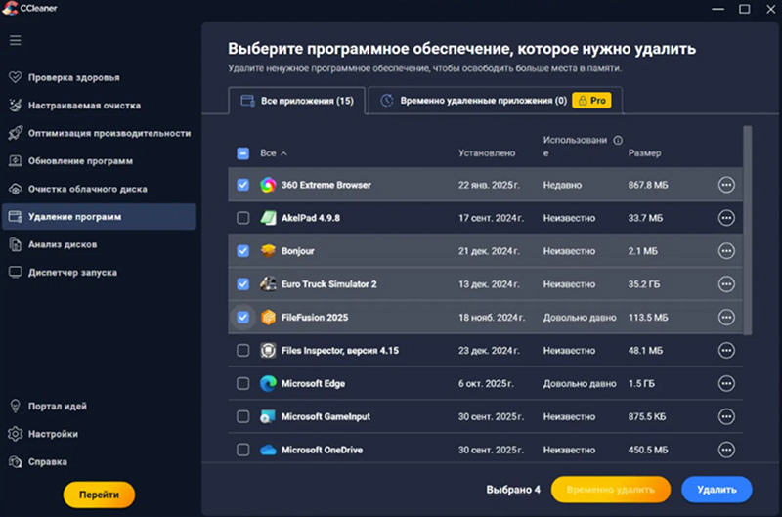Image resolution: width=782 pixels, height=517 pixels.
Task: Sort list by Все name arrow
Action: pyautogui.click(x=283, y=153)
